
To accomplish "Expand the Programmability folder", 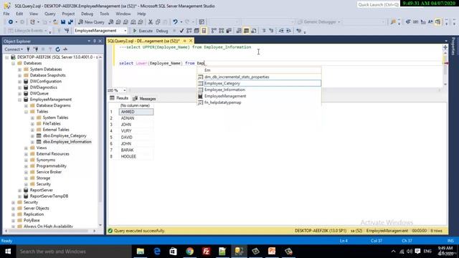I will (26, 166).
